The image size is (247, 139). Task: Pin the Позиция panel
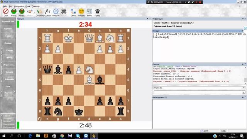(147, 19)
